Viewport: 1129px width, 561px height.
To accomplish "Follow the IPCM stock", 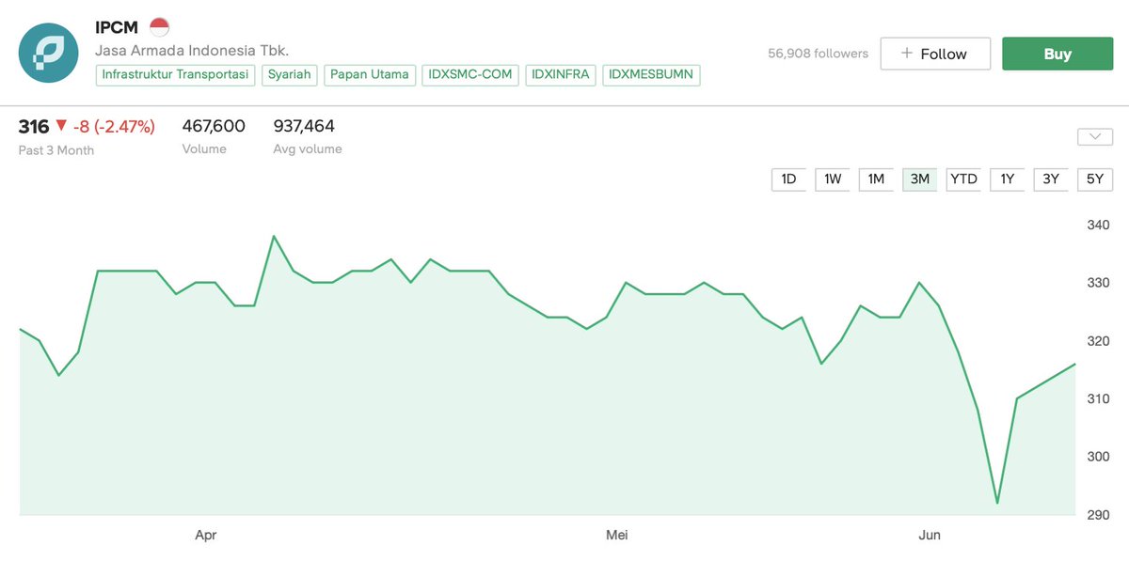I will (x=935, y=54).
